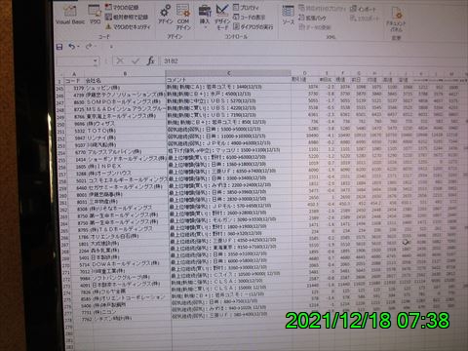This screenshot has height=351, width=468.
Task: Open the Insert Function fx dialog
Action: coord(150,60)
